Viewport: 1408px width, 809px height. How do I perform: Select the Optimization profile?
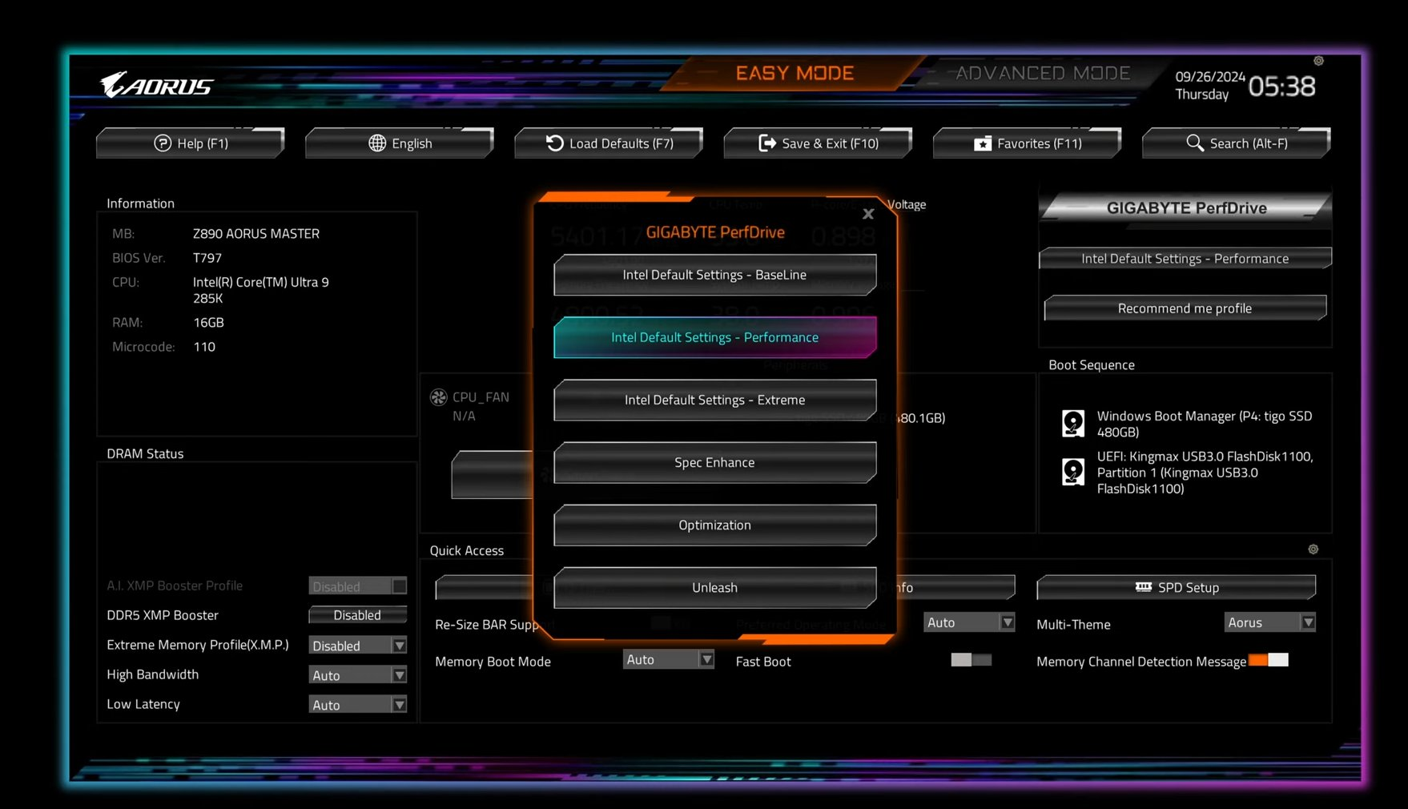coord(714,525)
